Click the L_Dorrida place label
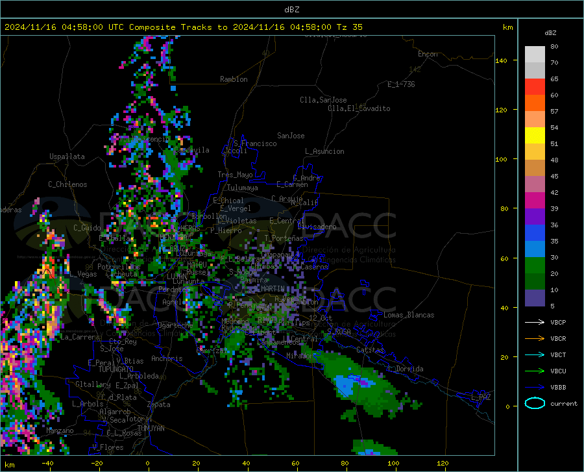Viewport: 584px width, 472px height. tap(406, 369)
